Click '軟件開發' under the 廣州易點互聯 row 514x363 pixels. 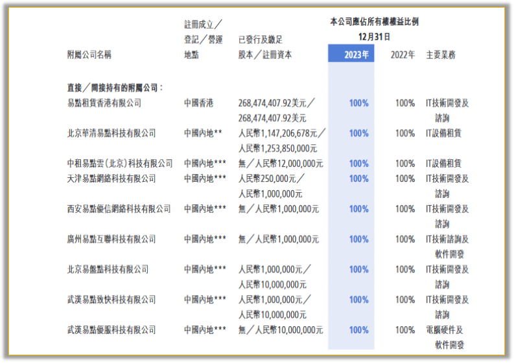[449, 254]
